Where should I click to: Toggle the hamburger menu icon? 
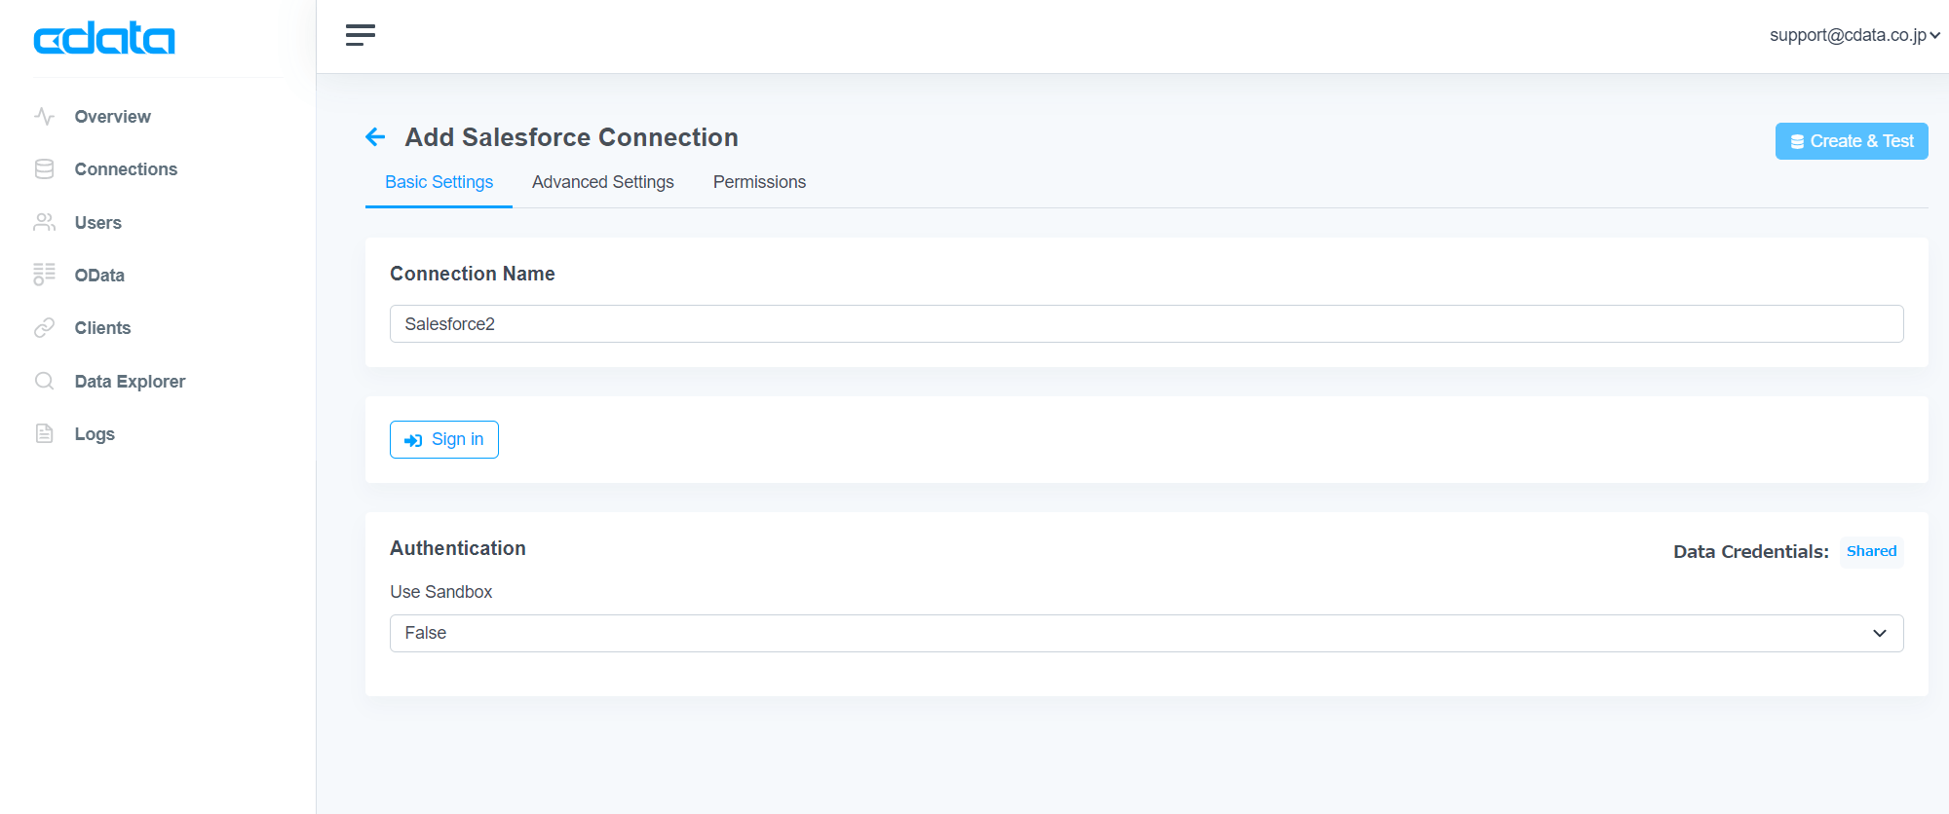click(x=360, y=35)
